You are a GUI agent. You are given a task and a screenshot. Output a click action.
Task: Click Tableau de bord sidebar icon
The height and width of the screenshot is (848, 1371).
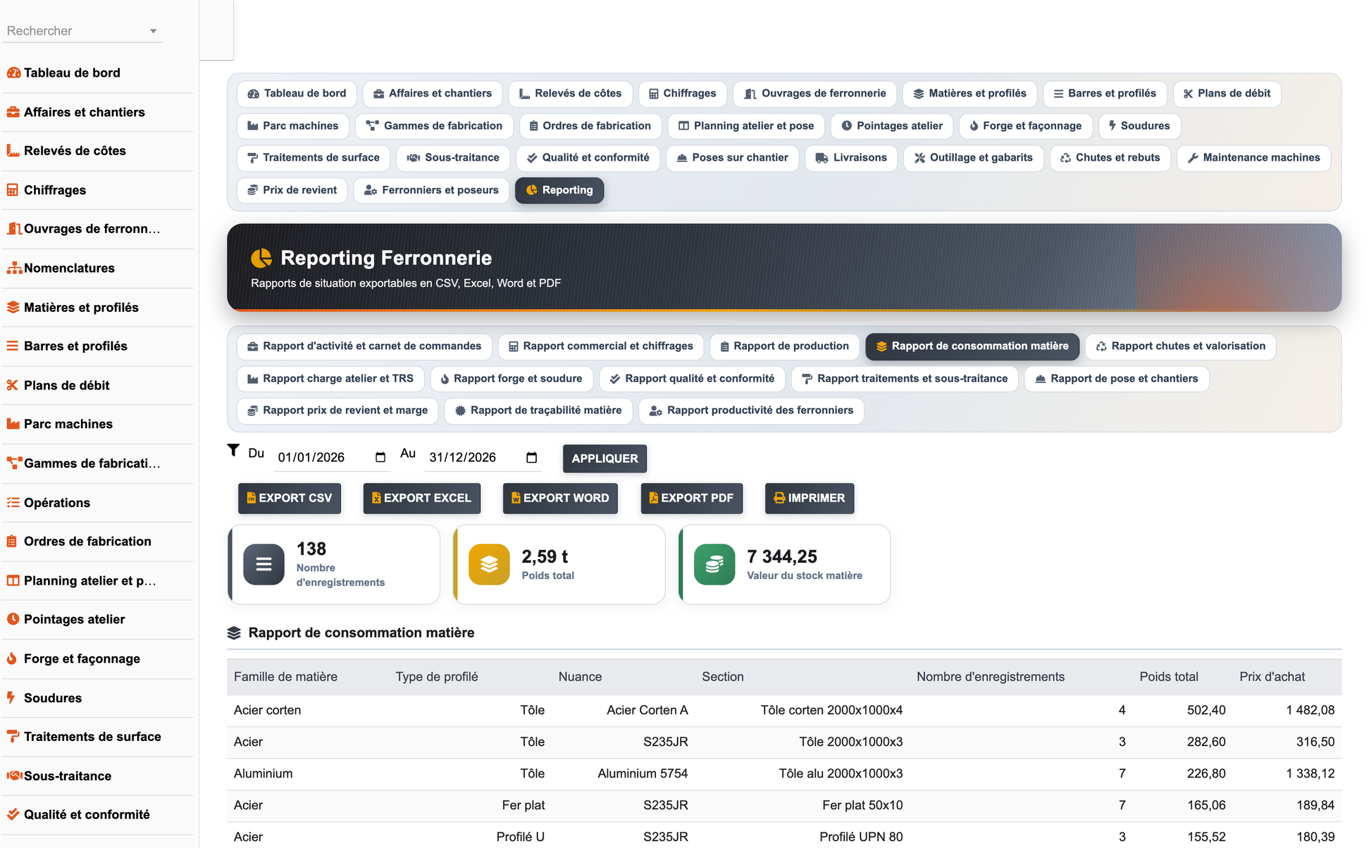click(13, 73)
